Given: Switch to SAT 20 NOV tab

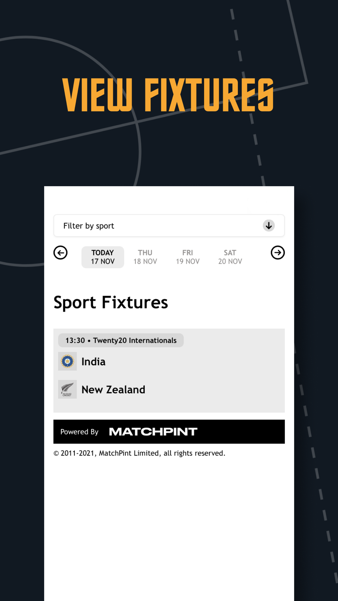Looking at the screenshot, I should coord(230,257).
